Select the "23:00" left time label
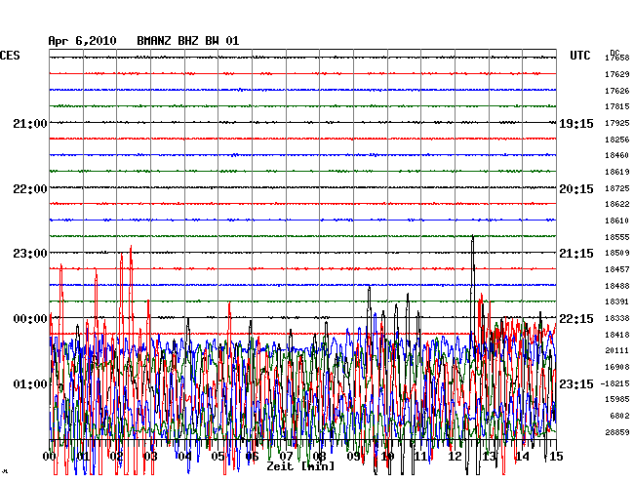This screenshot has height=482, width=634. [30, 254]
